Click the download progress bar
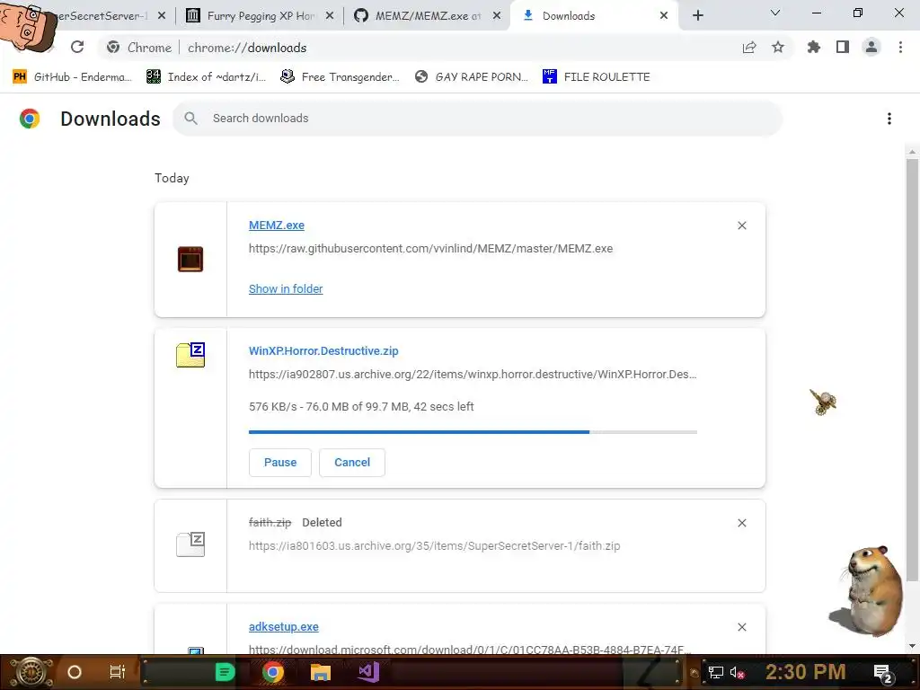The height and width of the screenshot is (690, 920). click(x=473, y=432)
